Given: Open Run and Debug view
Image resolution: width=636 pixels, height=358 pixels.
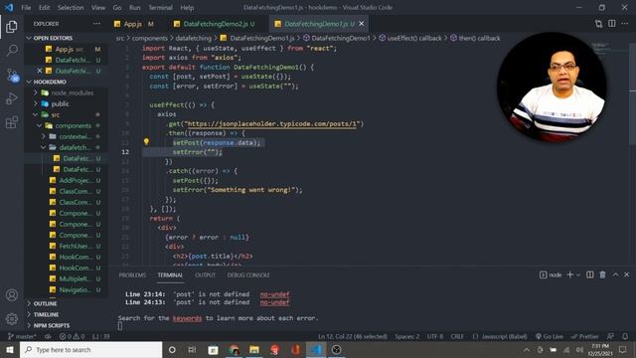Looking at the screenshot, I should 12,98.
